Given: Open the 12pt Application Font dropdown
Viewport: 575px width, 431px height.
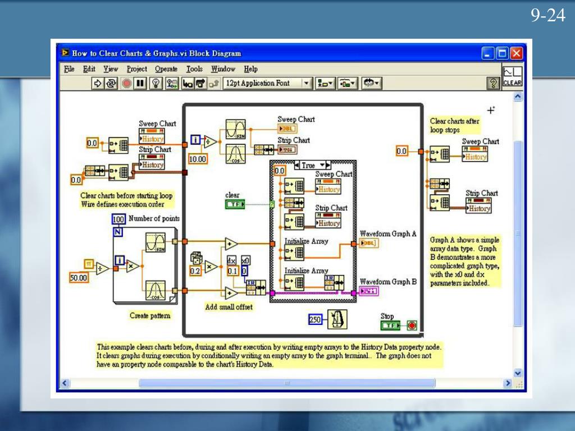Looking at the screenshot, I should [x=307, y=84].
